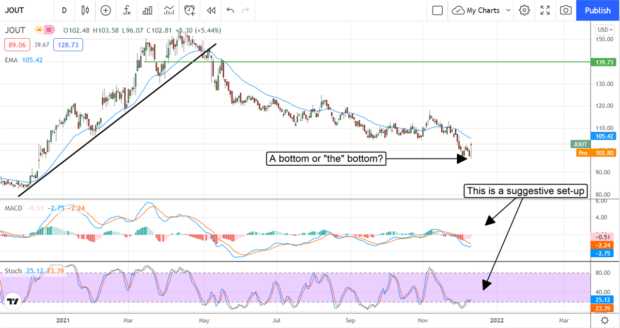Expand the My Charts dropdown arrow
Viewport: 620px width, 328px height.
pos(508,10)
